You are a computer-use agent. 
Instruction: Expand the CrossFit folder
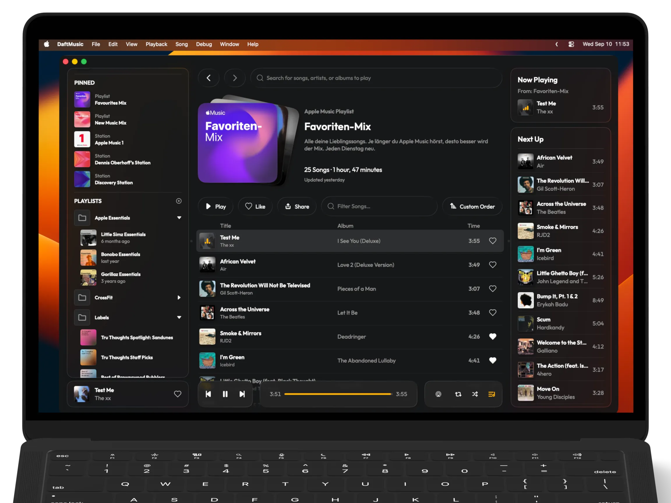(179, 297)
